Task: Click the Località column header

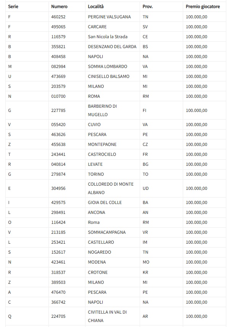Action: click(96, 6)
